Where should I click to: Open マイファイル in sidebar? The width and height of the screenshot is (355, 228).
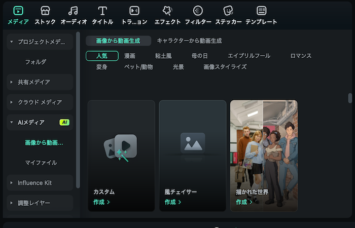coord(41,163)
